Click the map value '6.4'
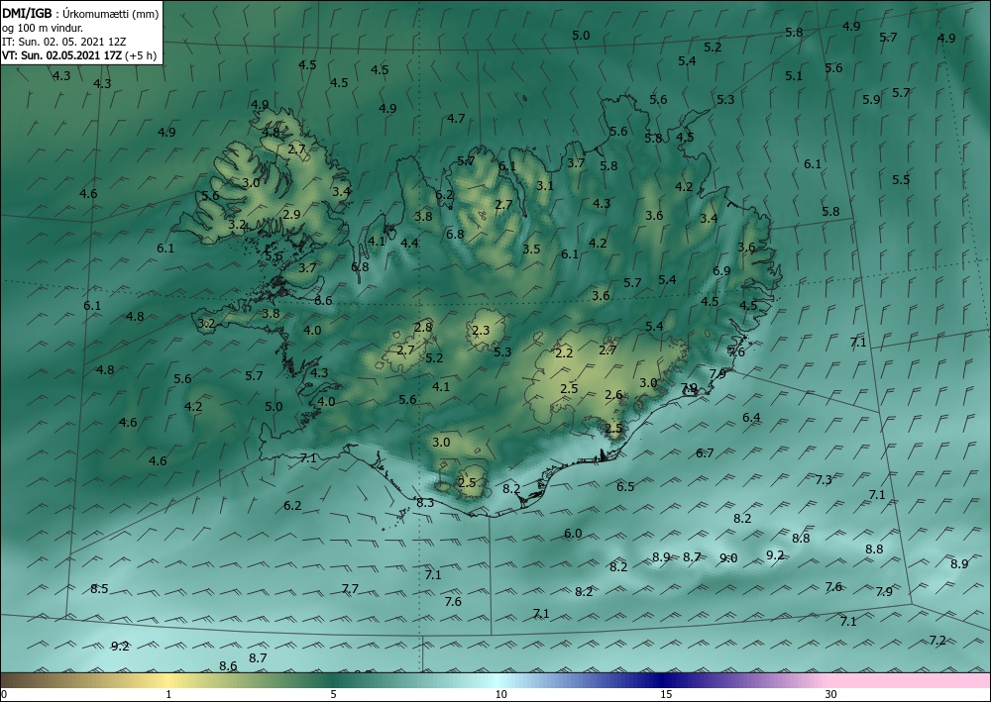The height and width of the screenshot is (702, 991). (x=751, y=418)
